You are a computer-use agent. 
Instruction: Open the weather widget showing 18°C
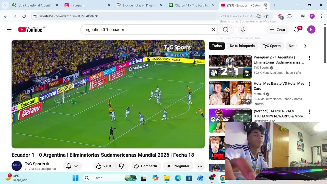pyautogui.click(x=16, y=178)
